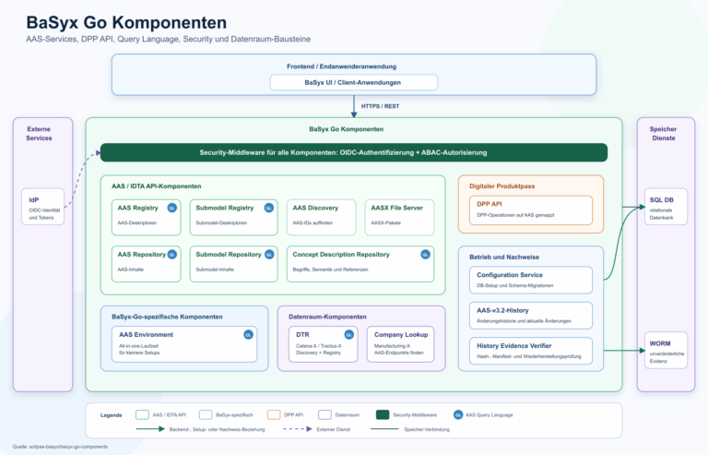The height and width of the screenshot is (455, 708).
Task: Click the 'Submodel-Deskriptoren' text
Action: click(221, 222)
